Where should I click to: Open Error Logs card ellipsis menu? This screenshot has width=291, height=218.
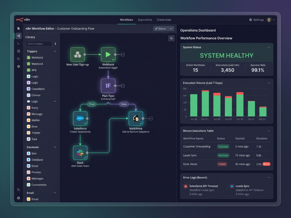coord(269,178)
